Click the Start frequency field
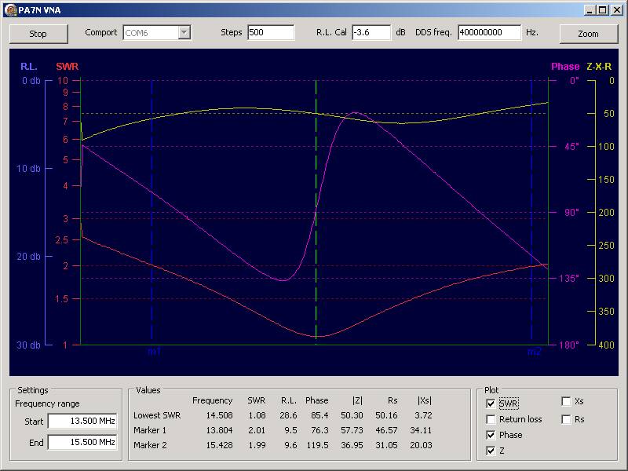This screenshot has width=628, height=471. [82, 422]
